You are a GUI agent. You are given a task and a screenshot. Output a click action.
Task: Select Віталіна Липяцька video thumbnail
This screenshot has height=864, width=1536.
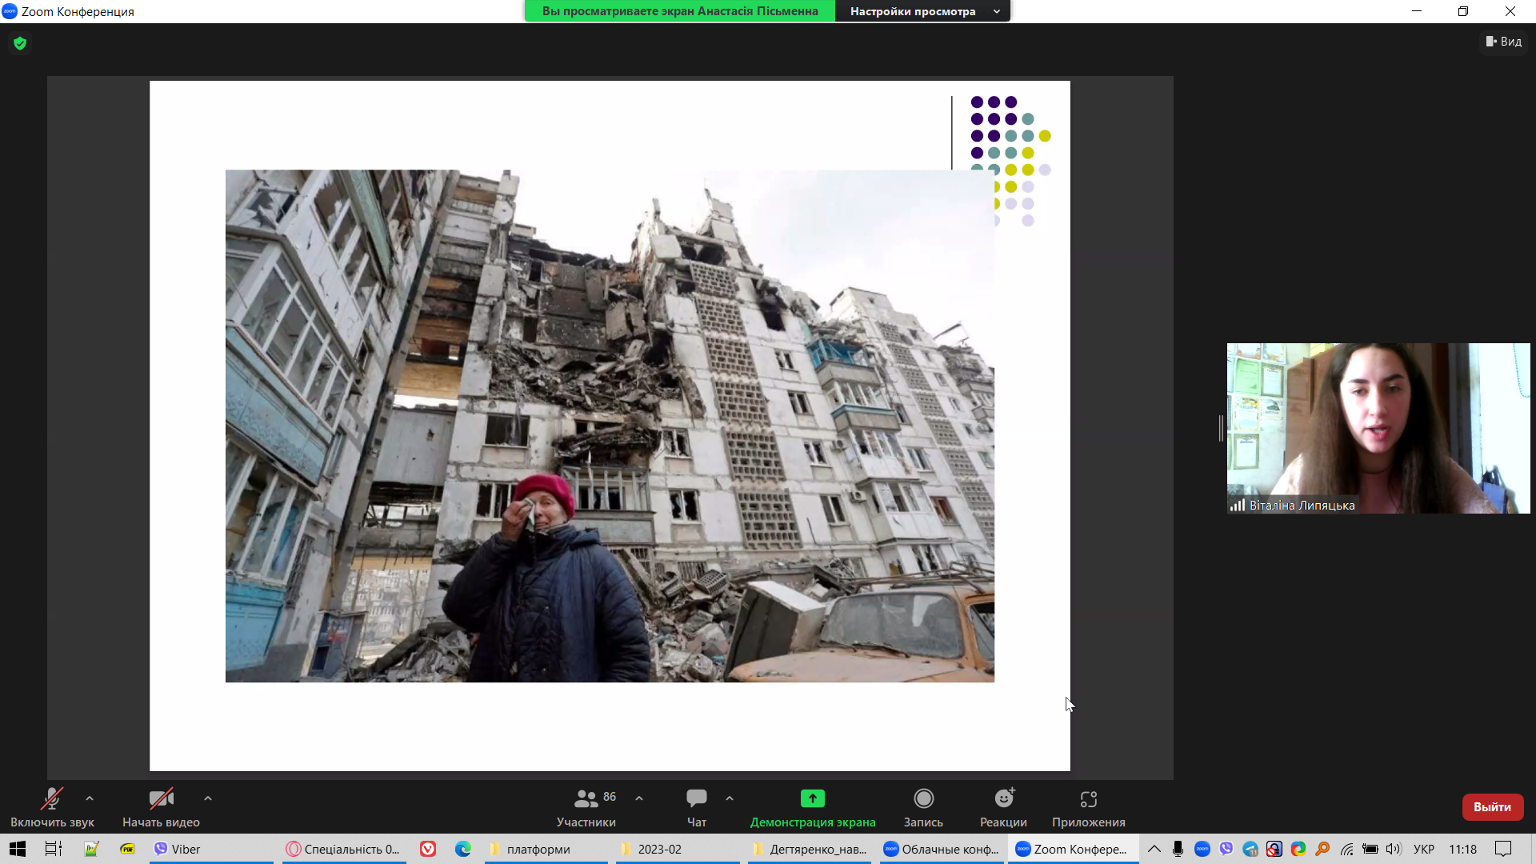tap(1378, 428)
